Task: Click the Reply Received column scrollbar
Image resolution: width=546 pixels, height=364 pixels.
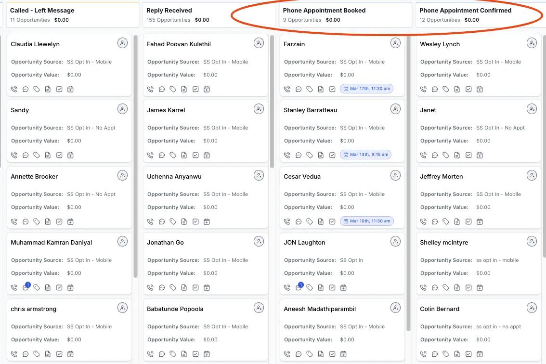Action: (x=272, y=102)
